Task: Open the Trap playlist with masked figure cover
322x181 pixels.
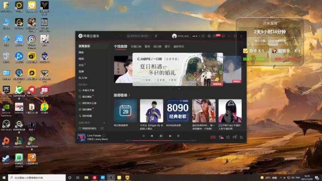Action: coord(230,111)
